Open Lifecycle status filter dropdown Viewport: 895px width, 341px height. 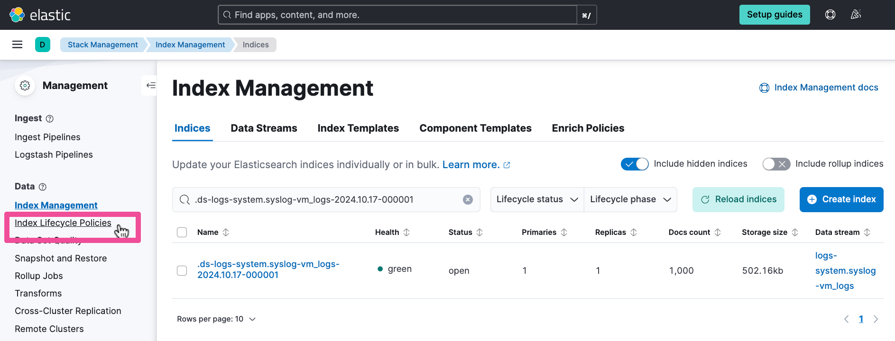click(x=537, y=199)
